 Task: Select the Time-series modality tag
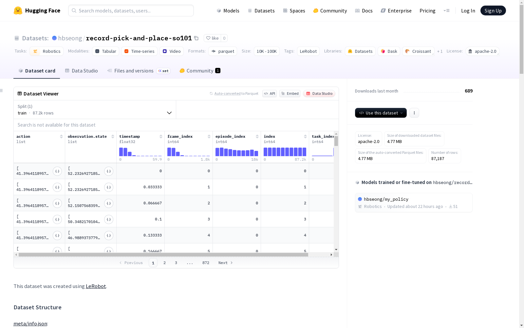[139, 51]
